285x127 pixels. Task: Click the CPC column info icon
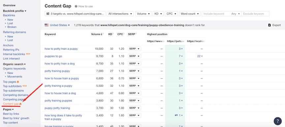tap(124, 34)
